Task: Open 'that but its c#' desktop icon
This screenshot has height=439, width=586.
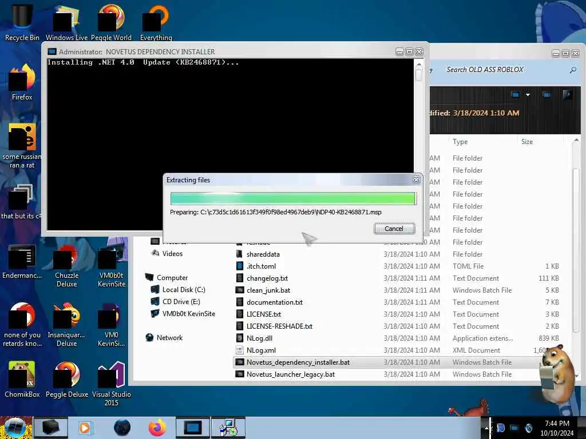Action: coord(21,202)
